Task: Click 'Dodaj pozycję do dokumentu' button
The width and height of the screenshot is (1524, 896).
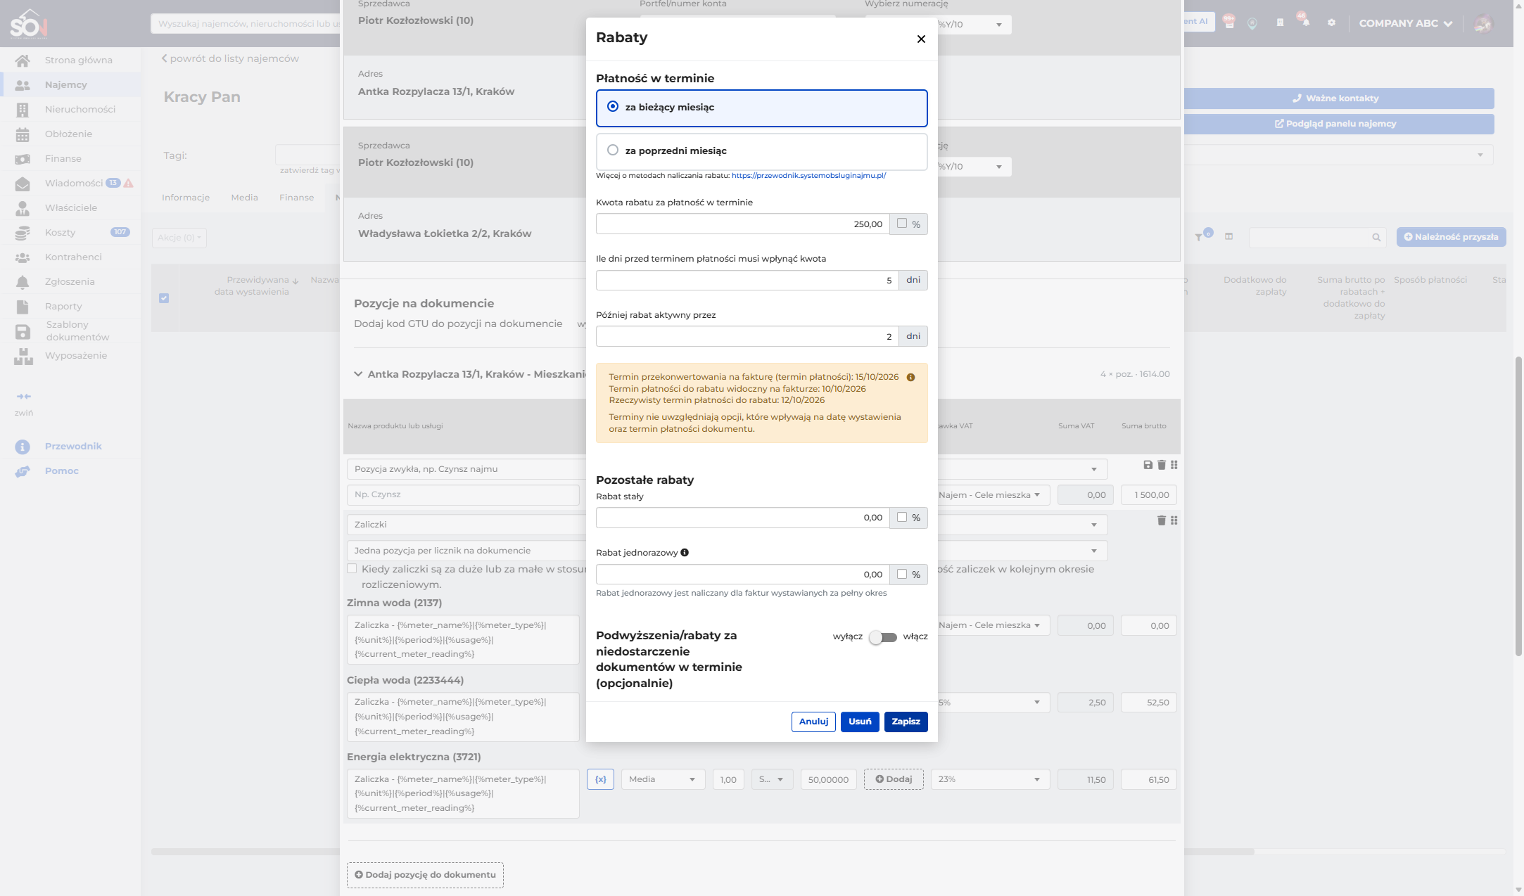Action: [425, 875]
